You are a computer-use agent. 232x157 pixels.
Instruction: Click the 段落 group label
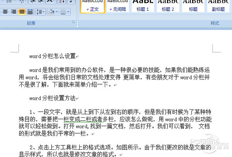31,23
